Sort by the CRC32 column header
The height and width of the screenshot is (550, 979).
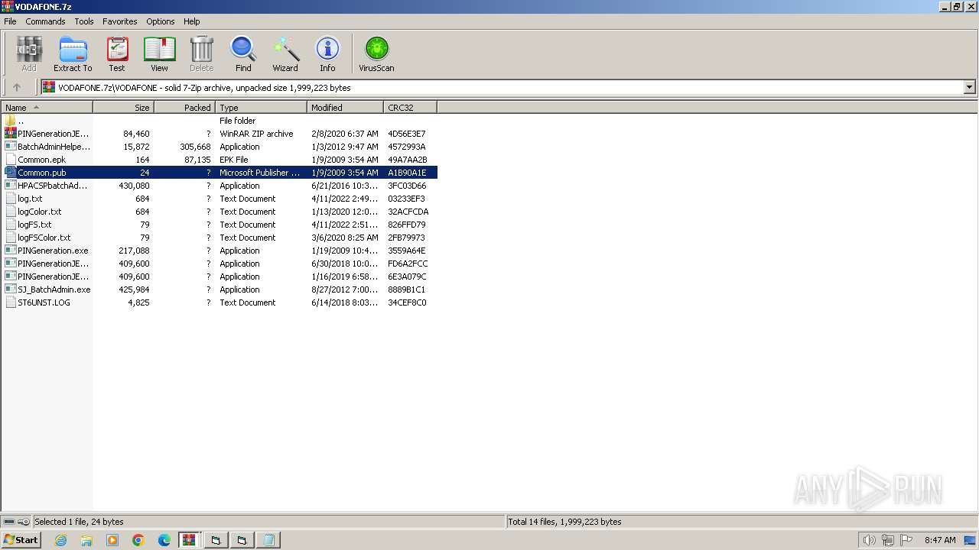click(410, 108)
